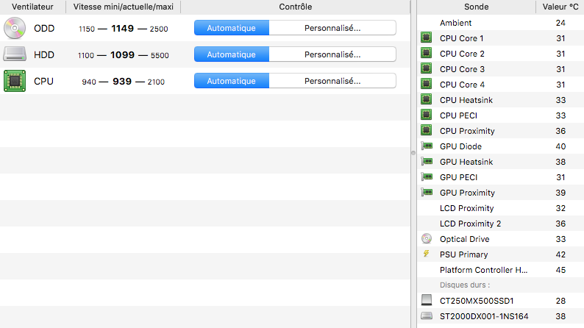
Task: Click ODD minimum speed 1150
Action: [x=87, y=29]
